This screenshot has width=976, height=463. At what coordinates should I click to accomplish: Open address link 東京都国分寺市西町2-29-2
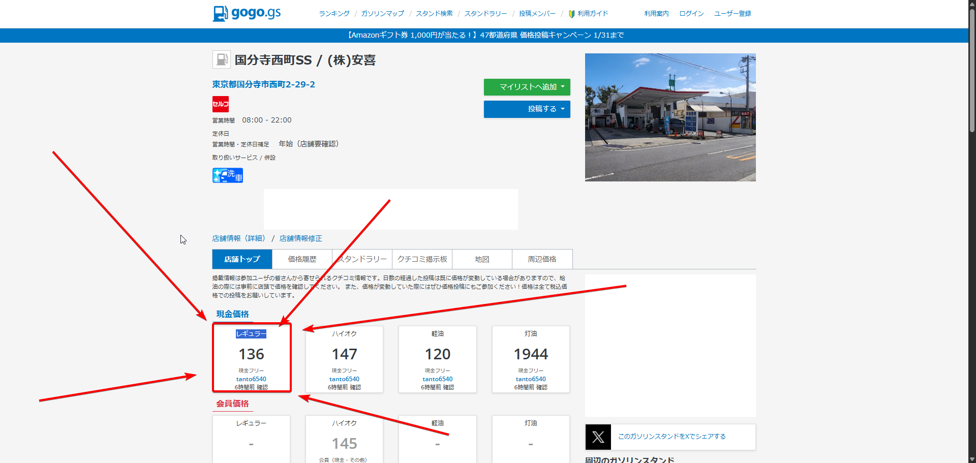264,84
